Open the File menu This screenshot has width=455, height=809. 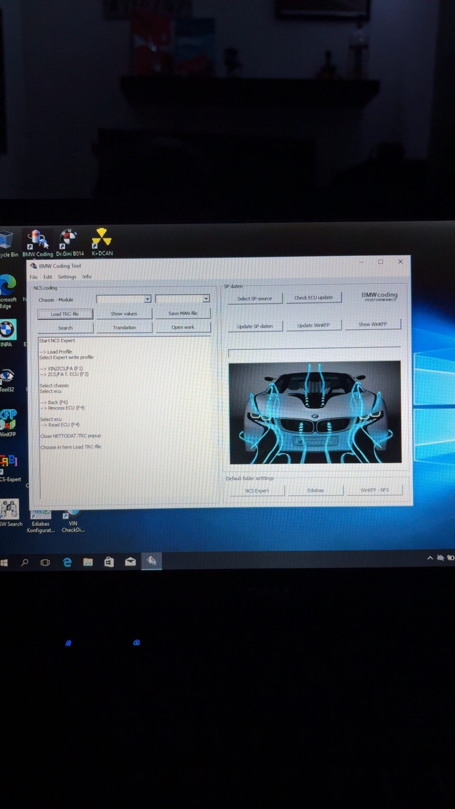tap(34, 277)
